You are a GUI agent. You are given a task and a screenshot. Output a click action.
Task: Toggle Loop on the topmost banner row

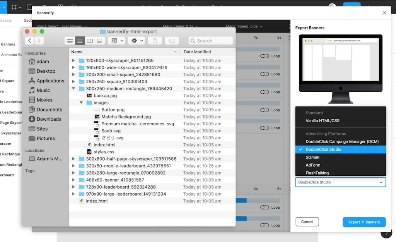click(x=265, y=56)
